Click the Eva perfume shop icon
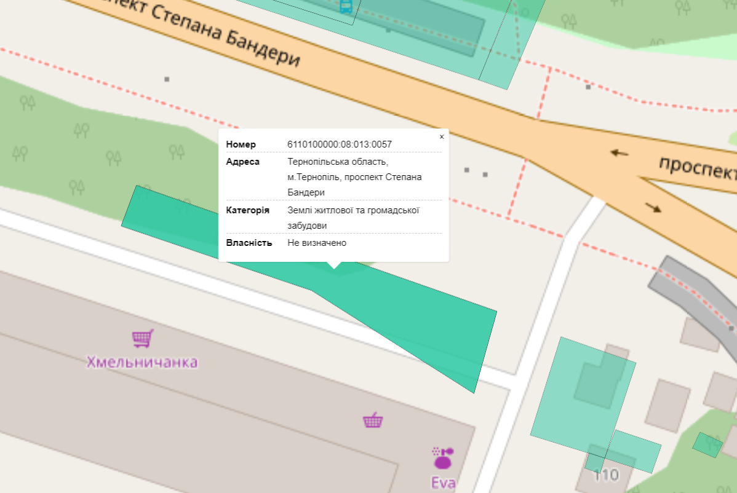Screen dimensions: 737x493 443,457
